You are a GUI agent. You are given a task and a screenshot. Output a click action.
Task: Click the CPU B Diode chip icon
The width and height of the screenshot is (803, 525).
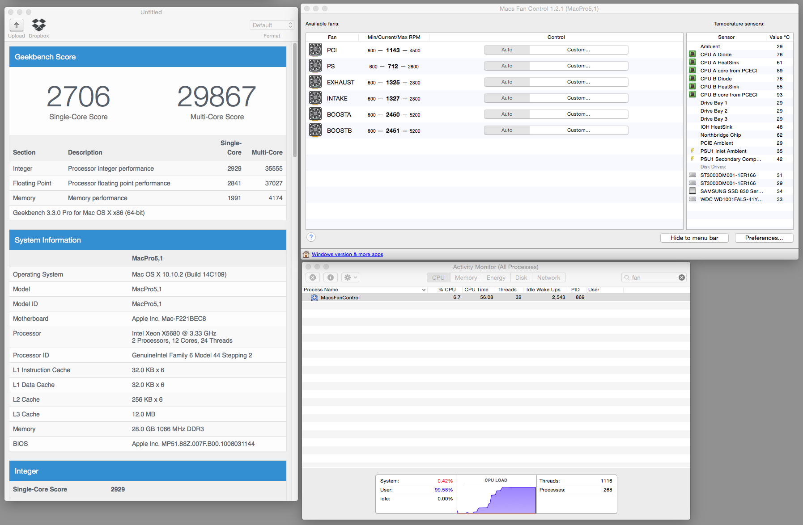692,79
